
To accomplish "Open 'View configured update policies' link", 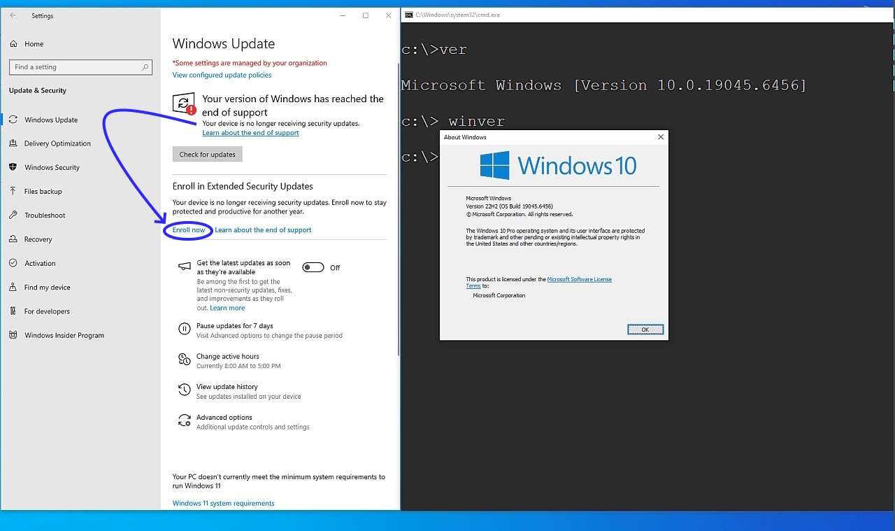I will [222, 75].
